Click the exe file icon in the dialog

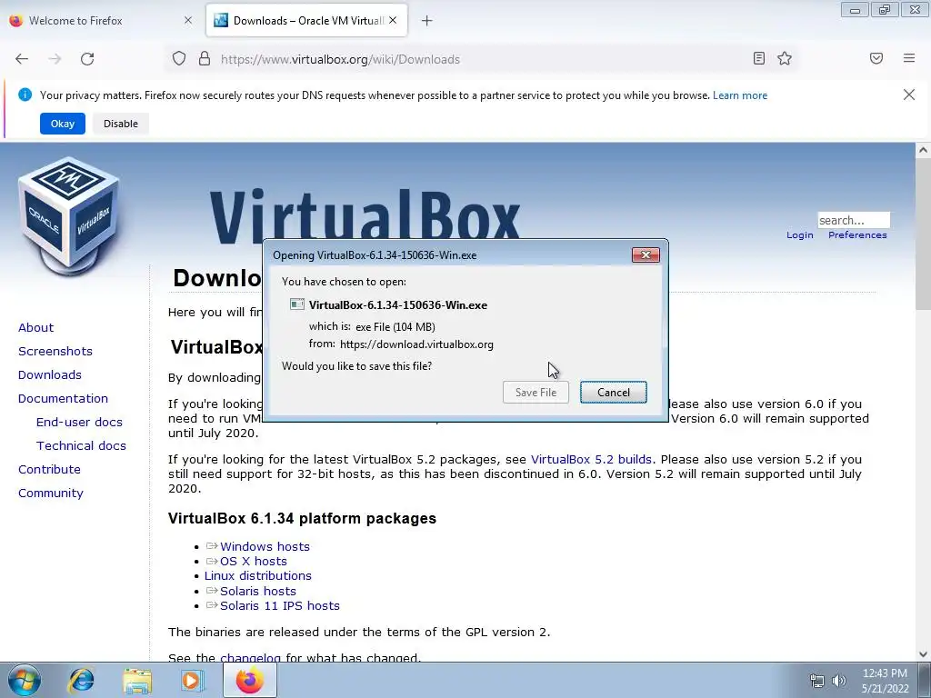pyautogui.click(x=297, y=304)
